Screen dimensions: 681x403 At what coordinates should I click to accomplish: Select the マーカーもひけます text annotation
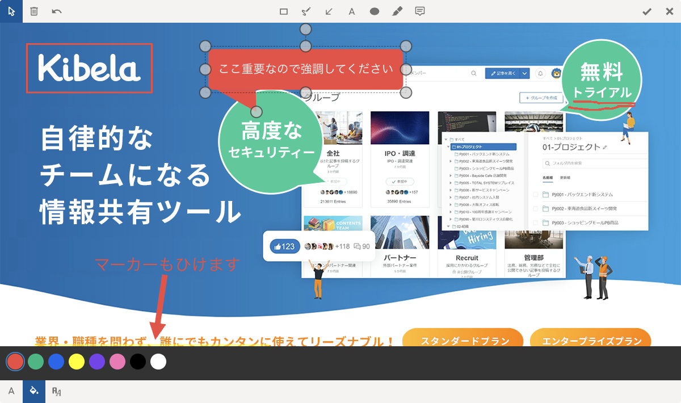167,264
